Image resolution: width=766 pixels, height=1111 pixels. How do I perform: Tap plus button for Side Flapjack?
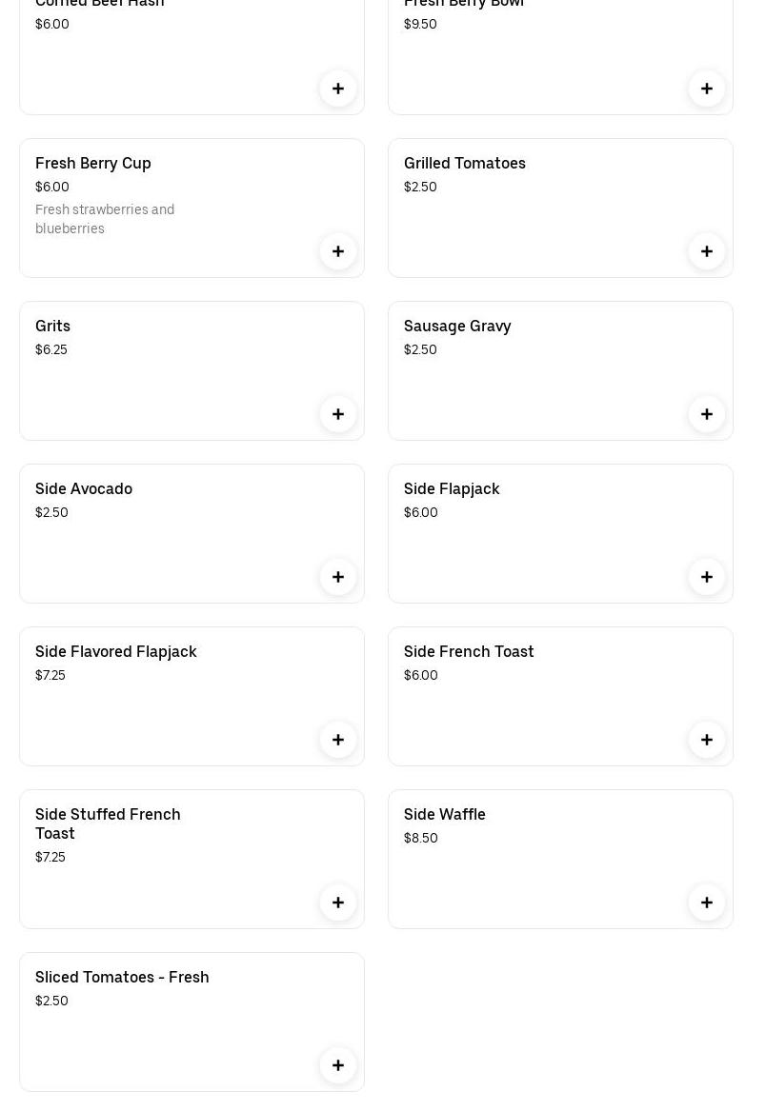pos(707,577)
